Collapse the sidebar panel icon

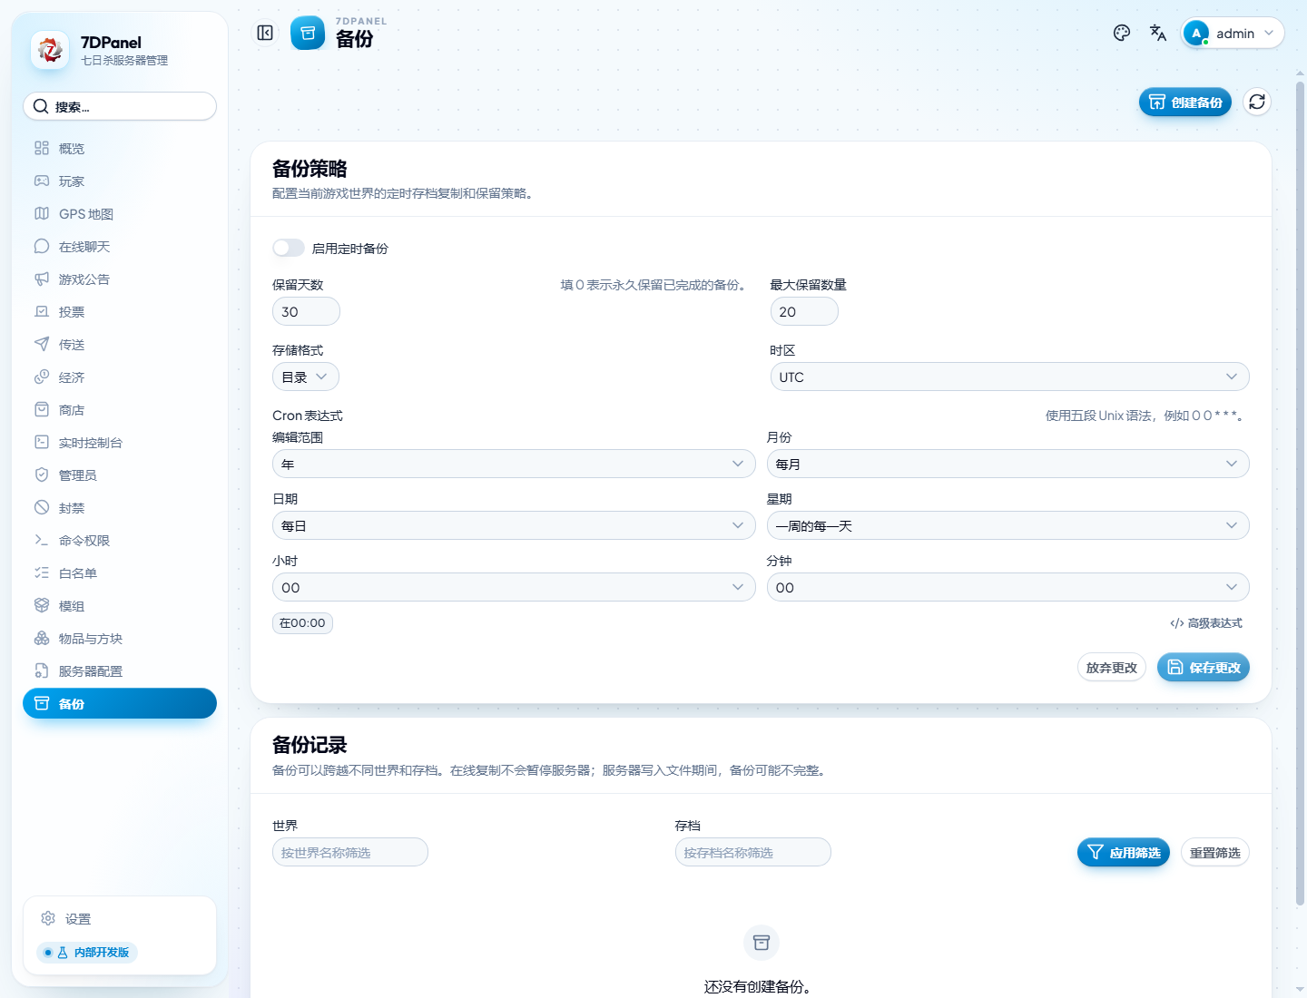(x=265, y=33)
